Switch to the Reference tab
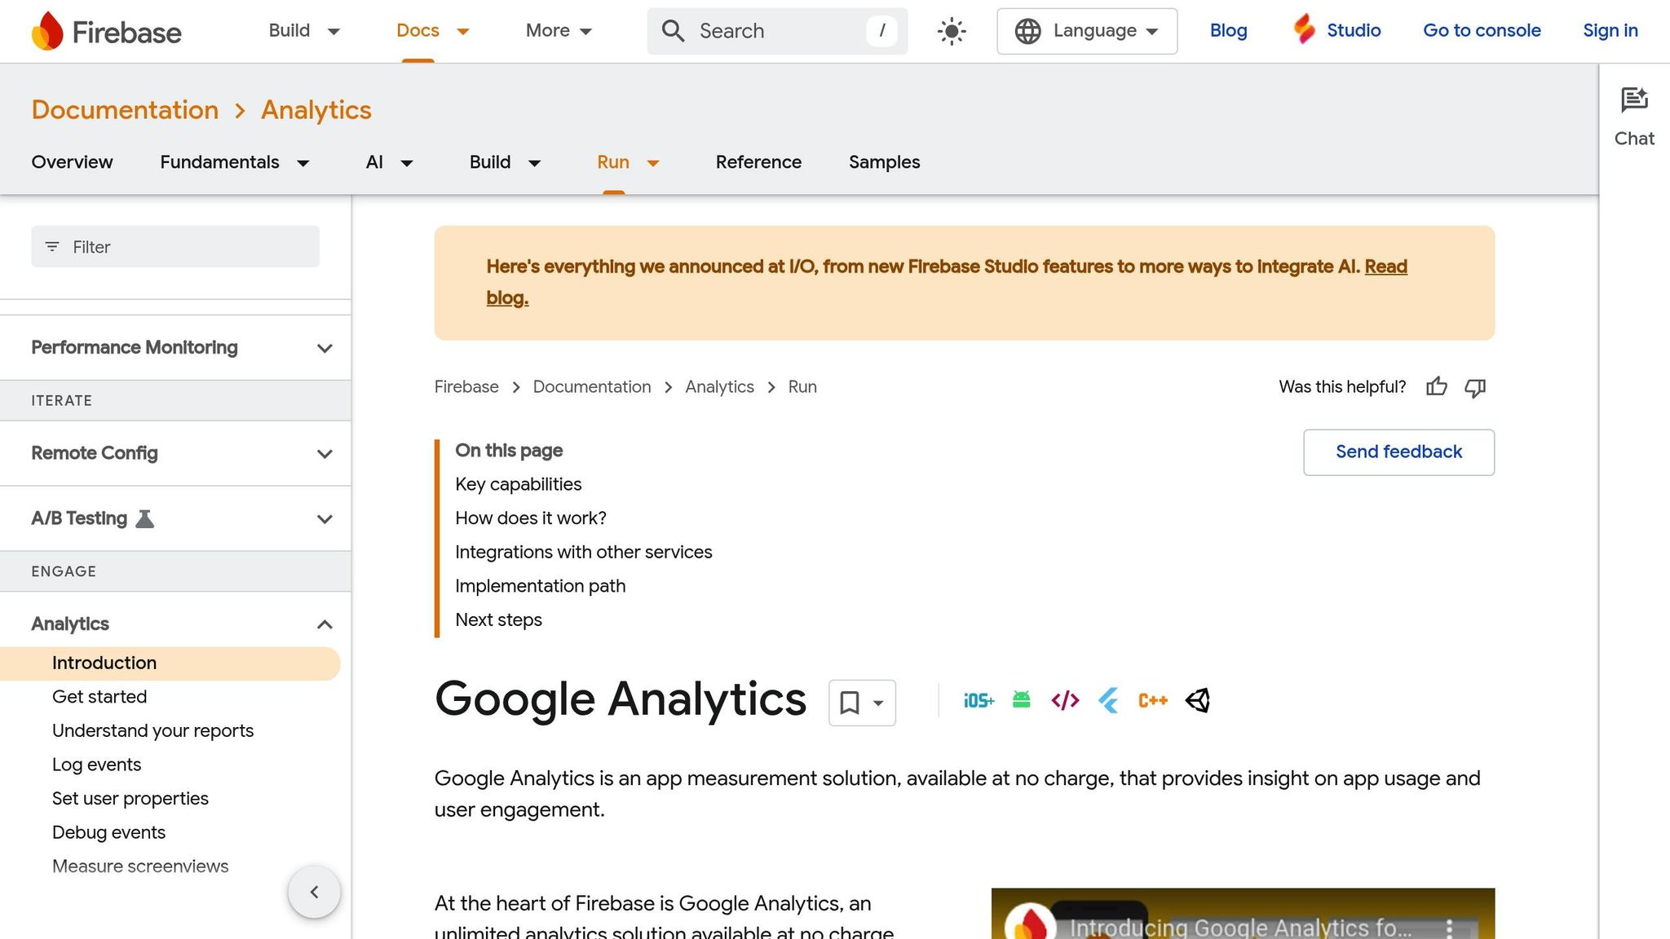 coord(758,162)
